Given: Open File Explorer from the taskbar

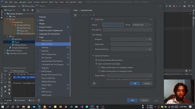Looking at the screenshot, I should tap(23, 107).
